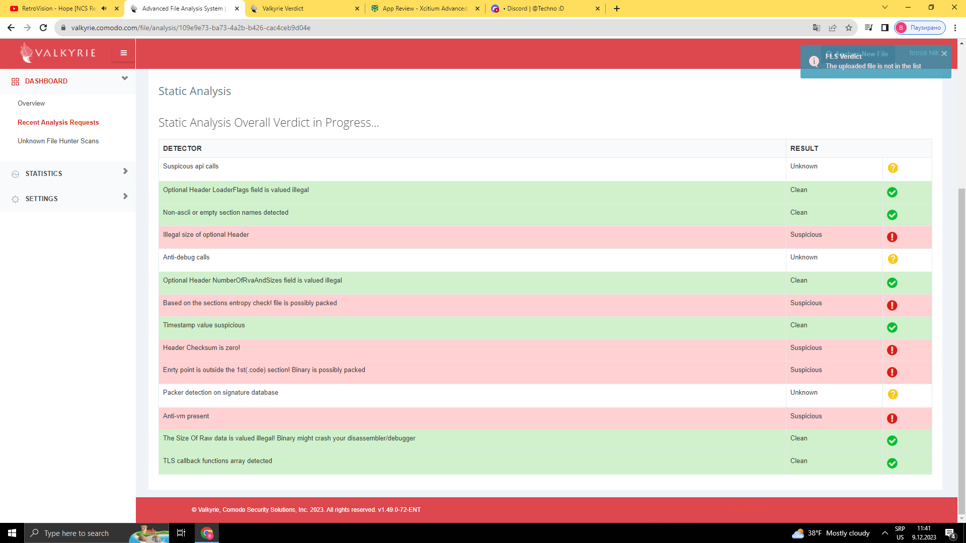Close the FLS Verdict notification
966x543 pixels.
pyautogui.click(x=944, y=54)
